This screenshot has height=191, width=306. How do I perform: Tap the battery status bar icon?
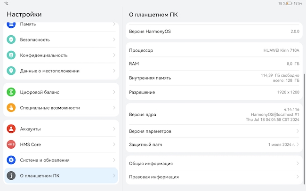pos(289,3)
